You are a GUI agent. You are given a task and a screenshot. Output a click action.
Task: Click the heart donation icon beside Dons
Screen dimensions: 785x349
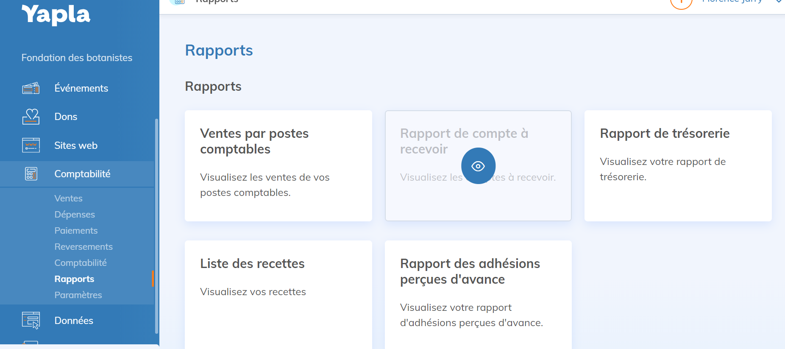(x=31, y=117)
